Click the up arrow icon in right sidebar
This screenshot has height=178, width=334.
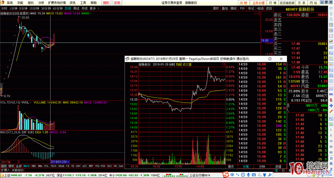(x=331, y=14)
